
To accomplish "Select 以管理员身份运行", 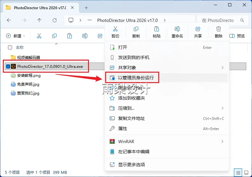I will (167, 78).
